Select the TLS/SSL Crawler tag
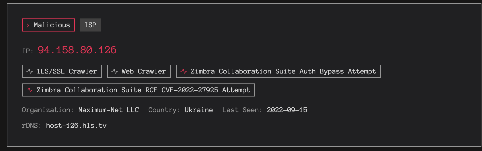Viewport: 482px width, 151px height. [62, 71]
